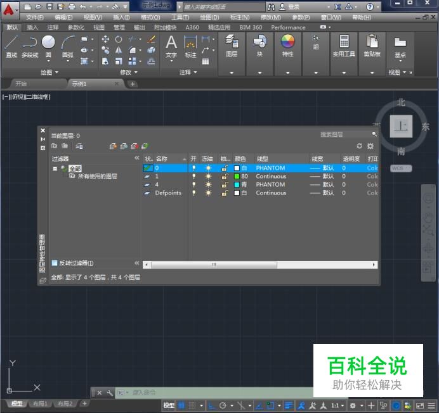The height and width of the screenshot is (413, 439).
Task: Click the New Layer icon in layer manager
Action: [113, 146]
